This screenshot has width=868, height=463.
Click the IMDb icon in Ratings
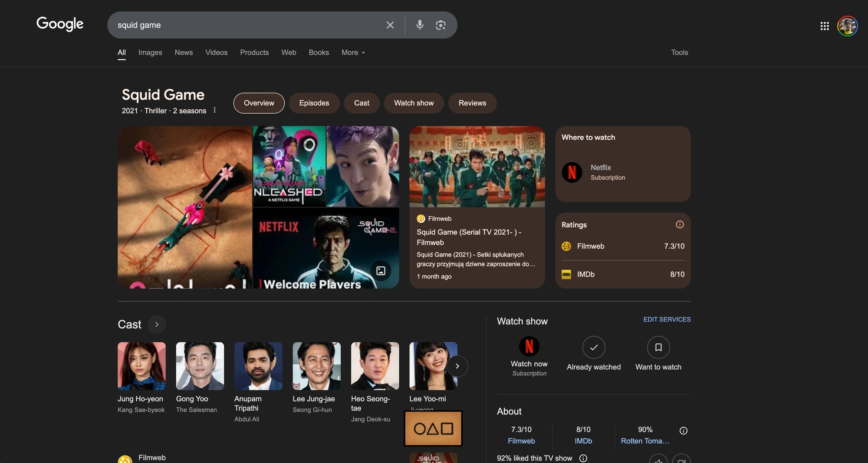click(x=566, y=274)
